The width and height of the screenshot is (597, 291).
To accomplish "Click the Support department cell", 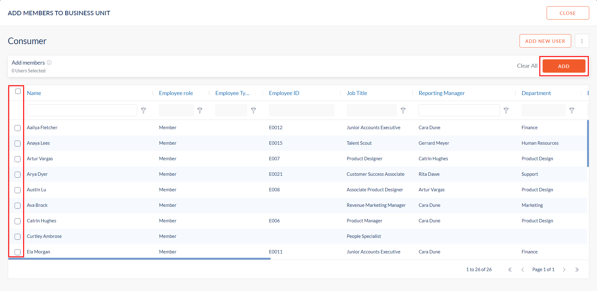I will [530, 174].
